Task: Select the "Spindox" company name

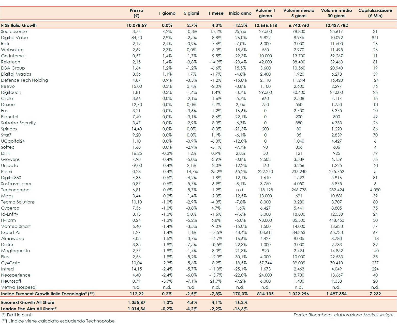Action: (x=9, y=129)
